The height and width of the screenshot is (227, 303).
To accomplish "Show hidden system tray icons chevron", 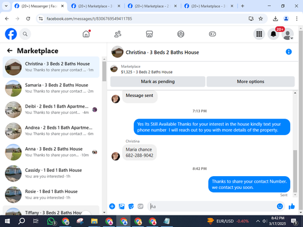I will pyautogui.click(x=258, y=221).
